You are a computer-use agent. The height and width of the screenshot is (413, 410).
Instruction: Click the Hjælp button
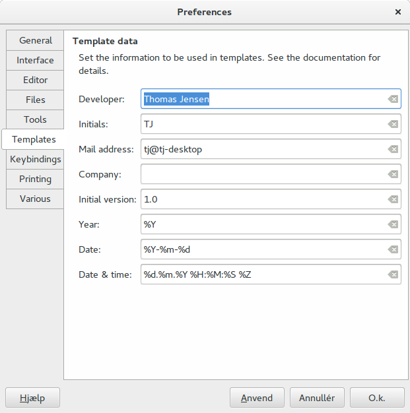coord(32,398)
